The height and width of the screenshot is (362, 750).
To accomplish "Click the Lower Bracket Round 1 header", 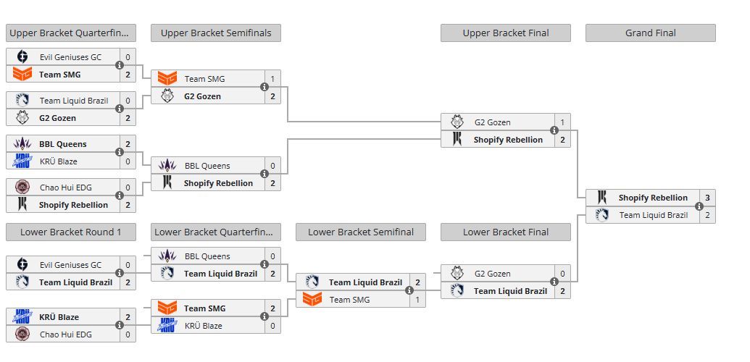I will [x=71, y=232].
